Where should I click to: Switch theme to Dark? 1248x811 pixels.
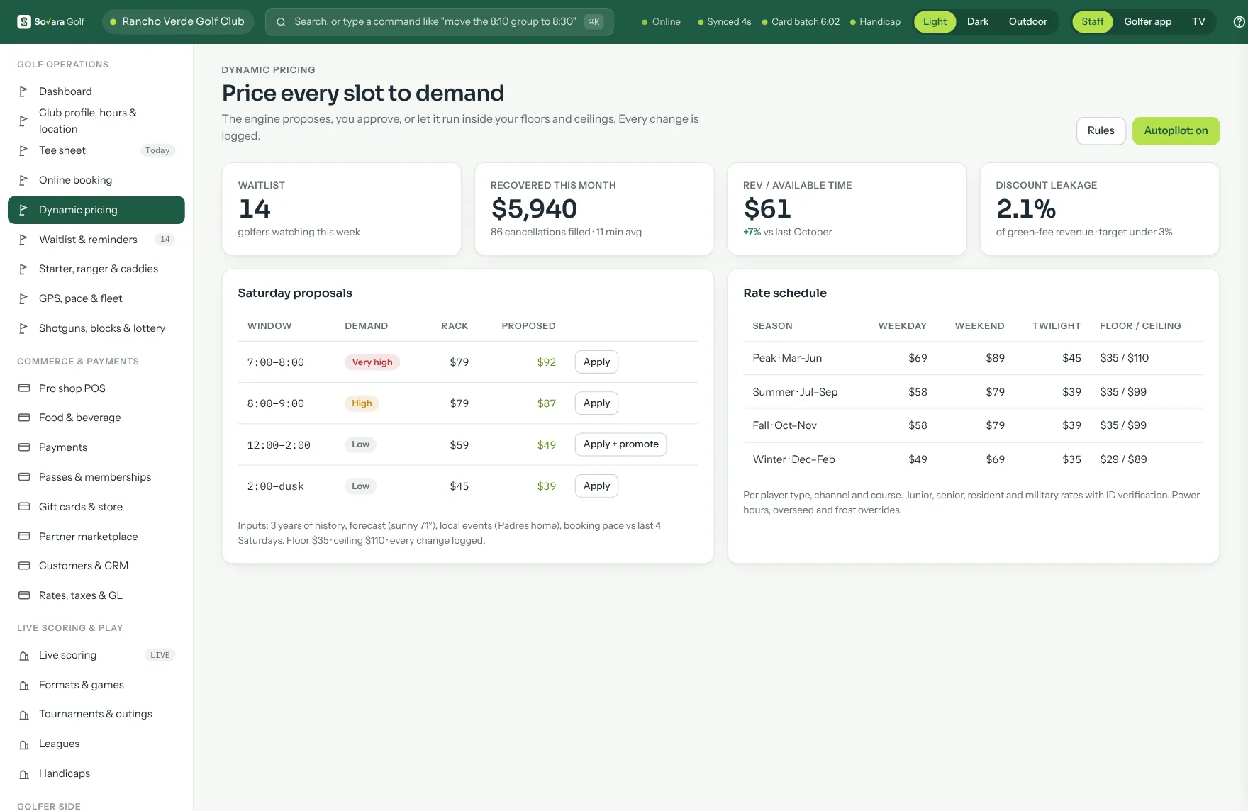(977, 22)
